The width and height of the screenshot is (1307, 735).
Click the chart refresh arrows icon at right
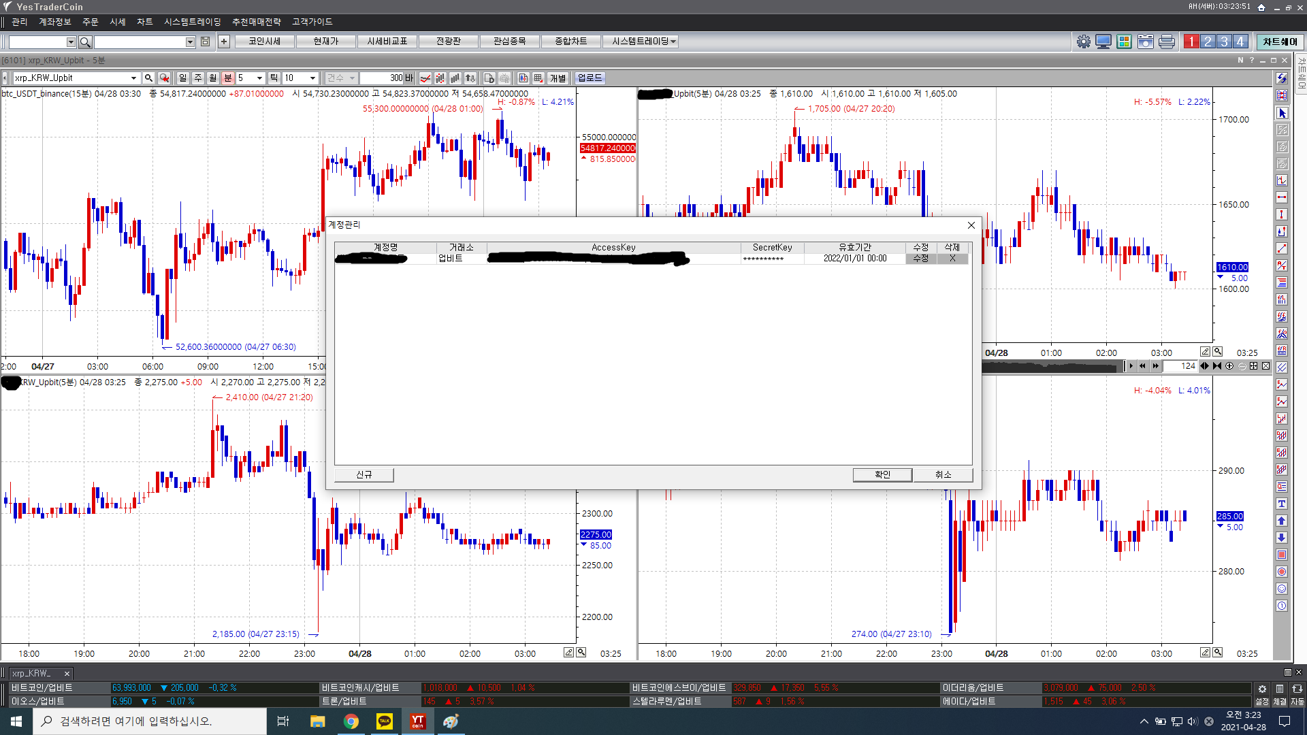[1282, 79]
